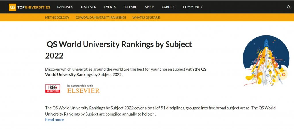This screenshot has height=129, width=294.
Task: Open the Rankings menu
Action: coord(65,7)
